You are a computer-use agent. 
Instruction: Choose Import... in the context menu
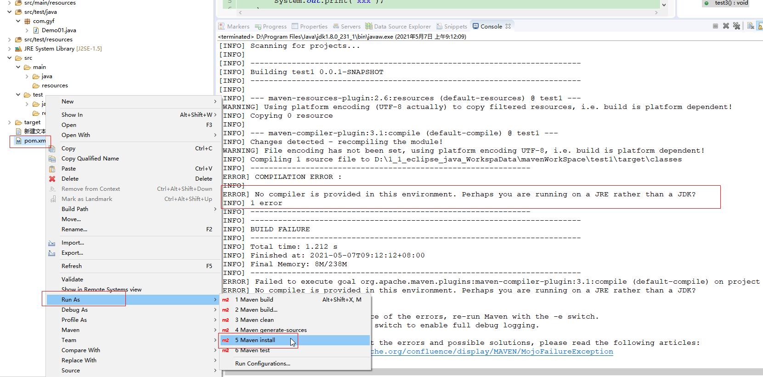point(133,243)
